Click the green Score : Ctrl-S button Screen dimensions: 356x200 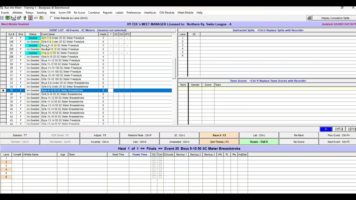[259, 142]
